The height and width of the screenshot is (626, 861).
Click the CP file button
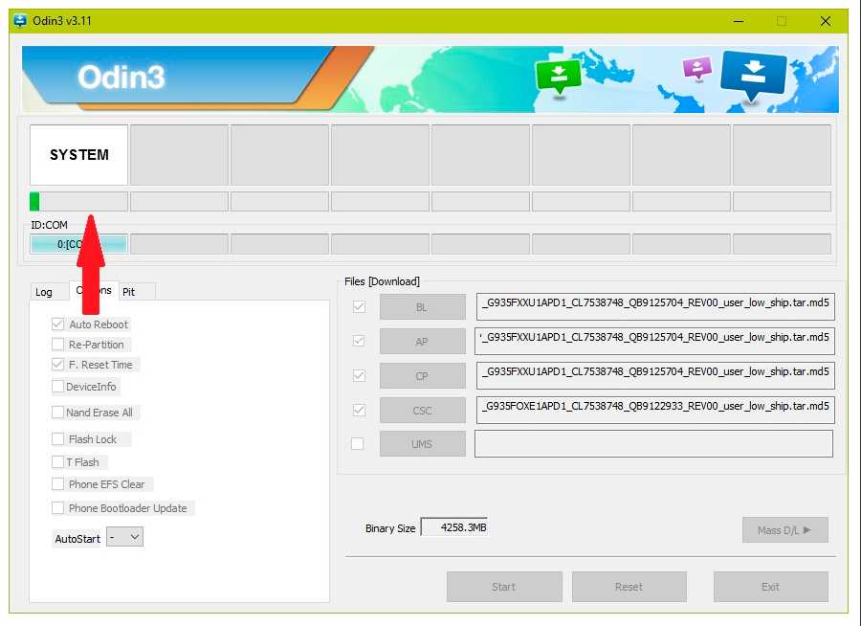[422, 376]
